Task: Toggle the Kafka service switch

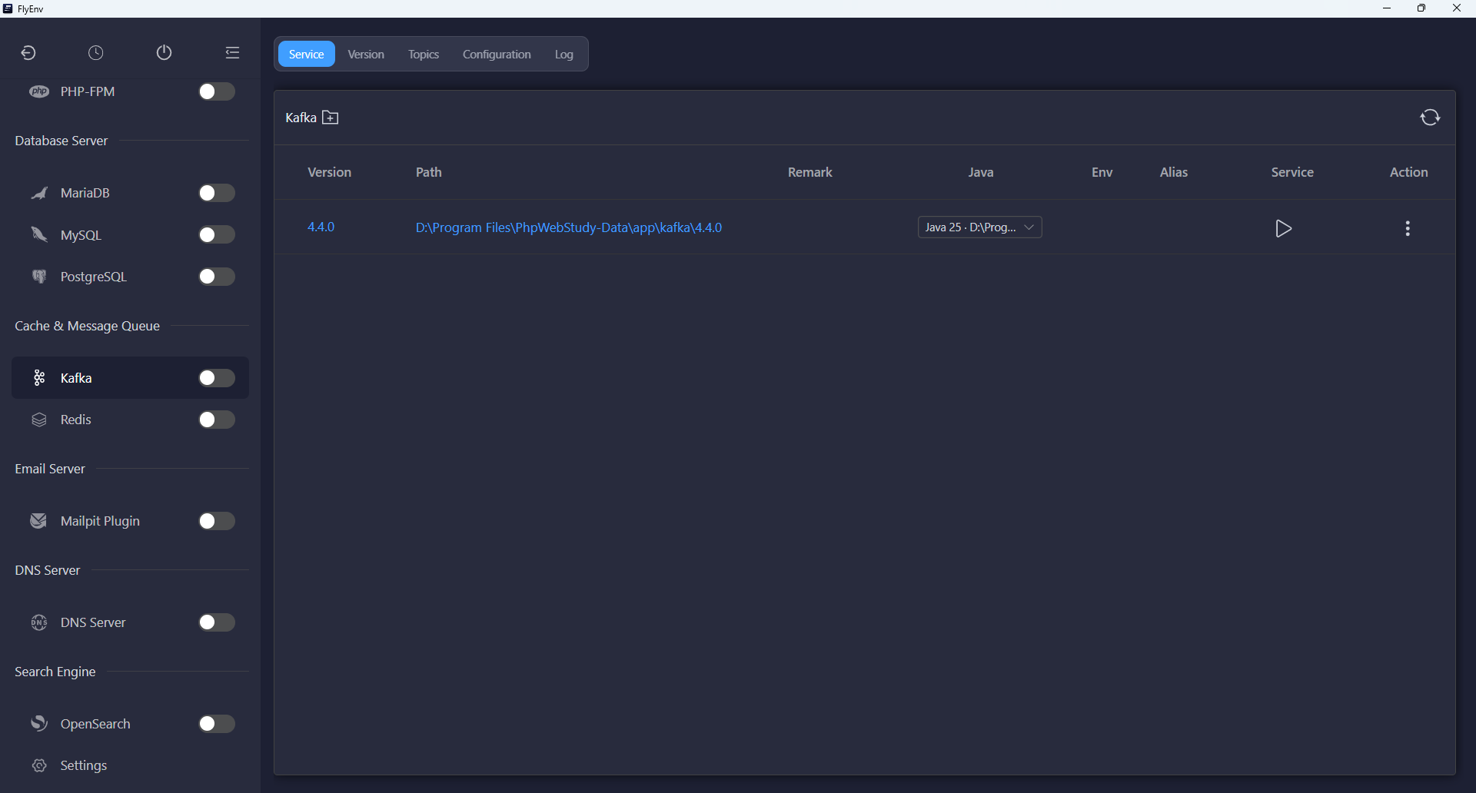Action: click(217, 378)
